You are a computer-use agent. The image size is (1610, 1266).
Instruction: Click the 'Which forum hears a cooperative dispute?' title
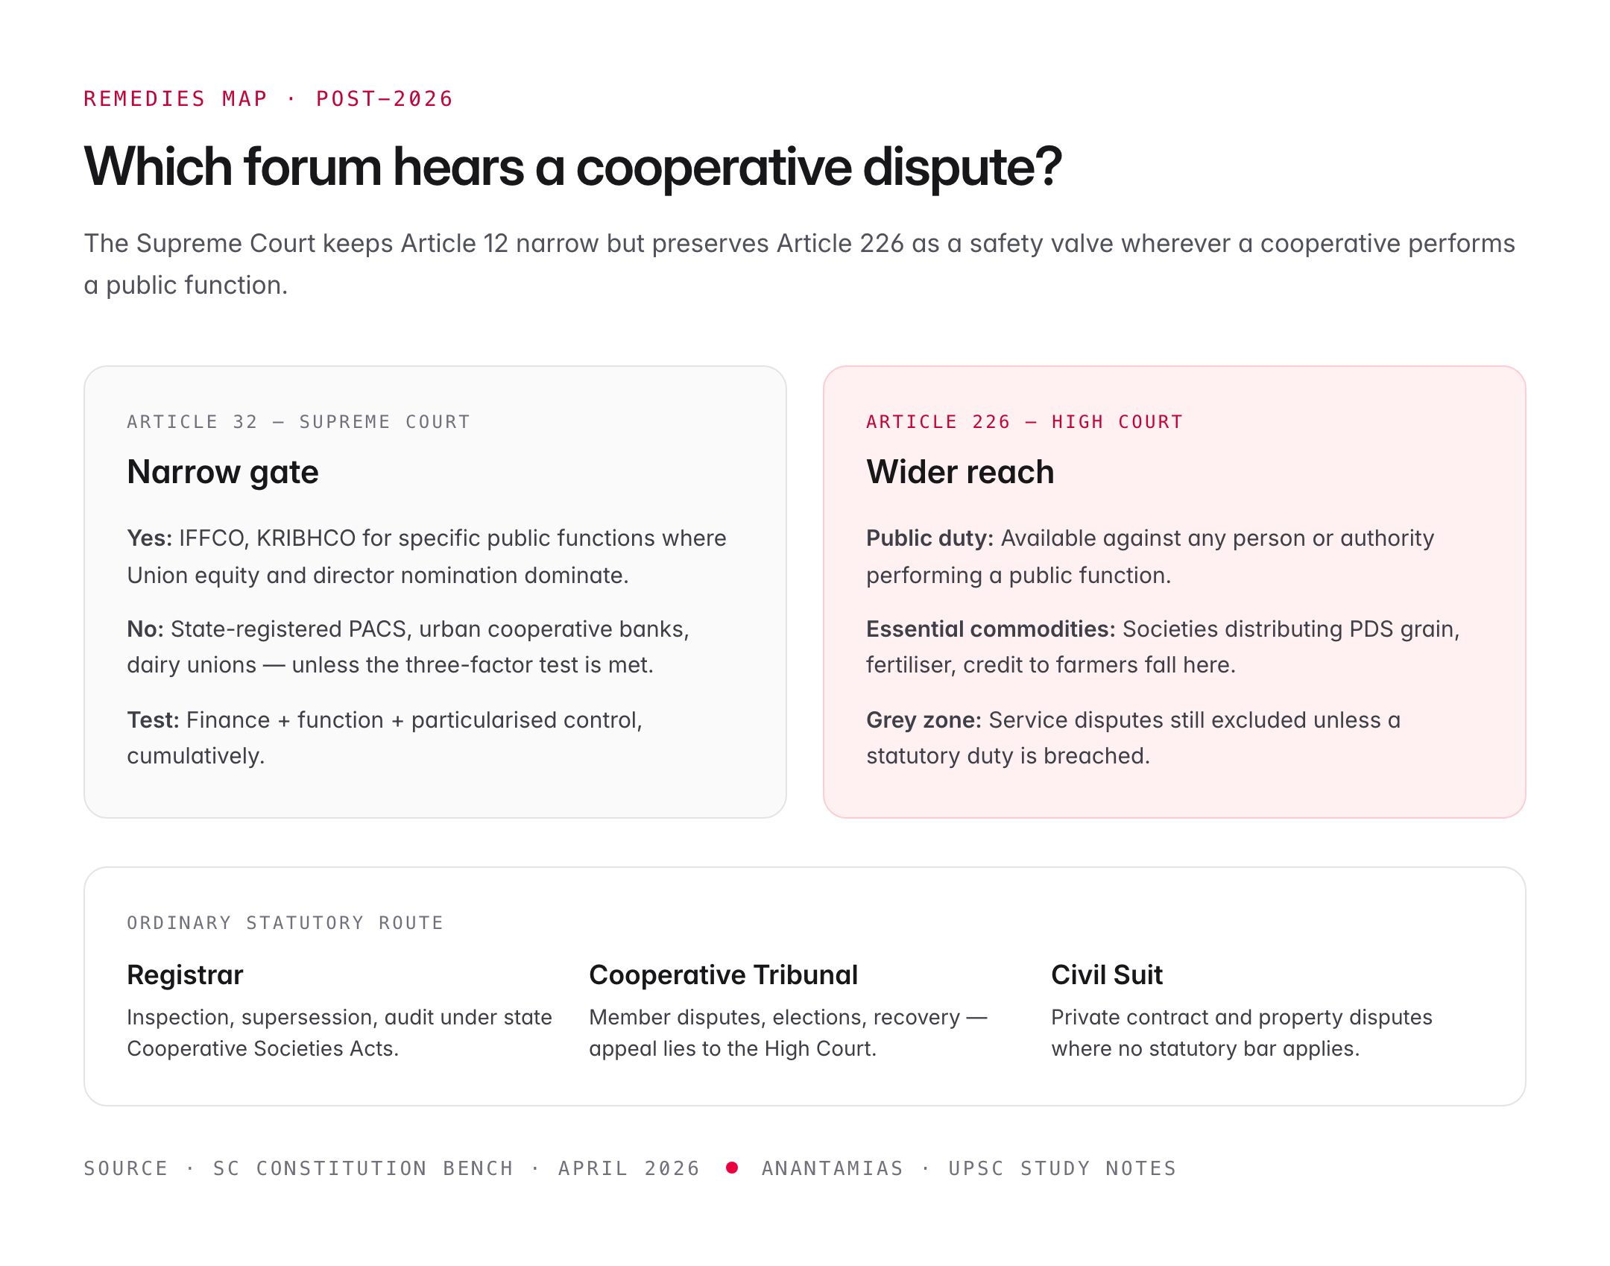[x=572, y=166]
